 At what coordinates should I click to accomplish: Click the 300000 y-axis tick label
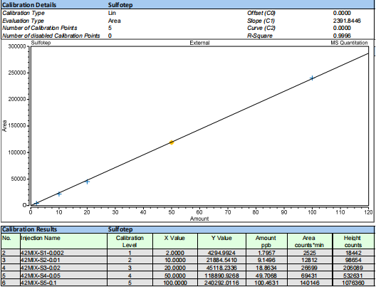pyautogui.click(x=17, y=46)
